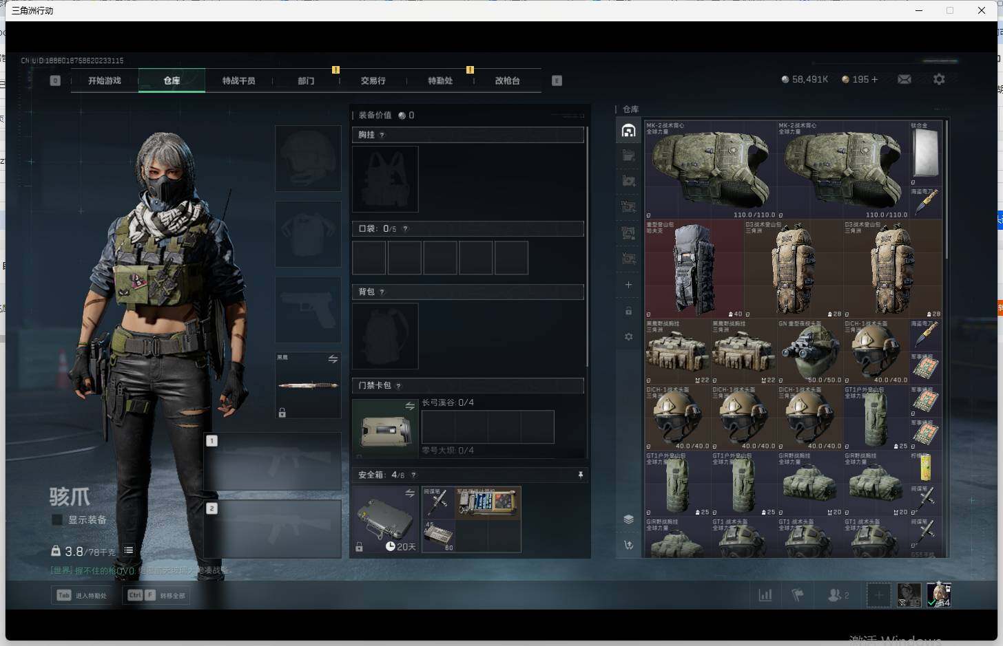Image resolution: width=1003 pixels, height=646 pixels.
Task: Select the 重型登山包 backpack on red background
Action: pos(694,268)
